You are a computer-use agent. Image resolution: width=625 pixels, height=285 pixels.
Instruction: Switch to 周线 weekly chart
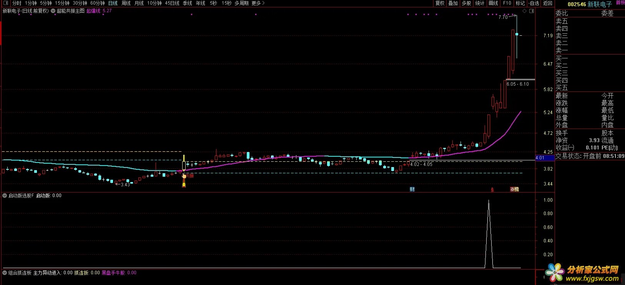126,3
